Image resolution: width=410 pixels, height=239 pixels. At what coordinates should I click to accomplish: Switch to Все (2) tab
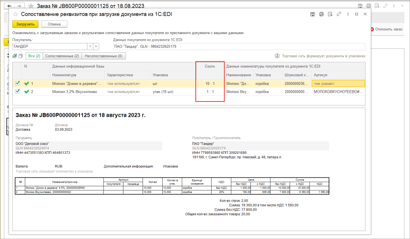tap(34, 56)
